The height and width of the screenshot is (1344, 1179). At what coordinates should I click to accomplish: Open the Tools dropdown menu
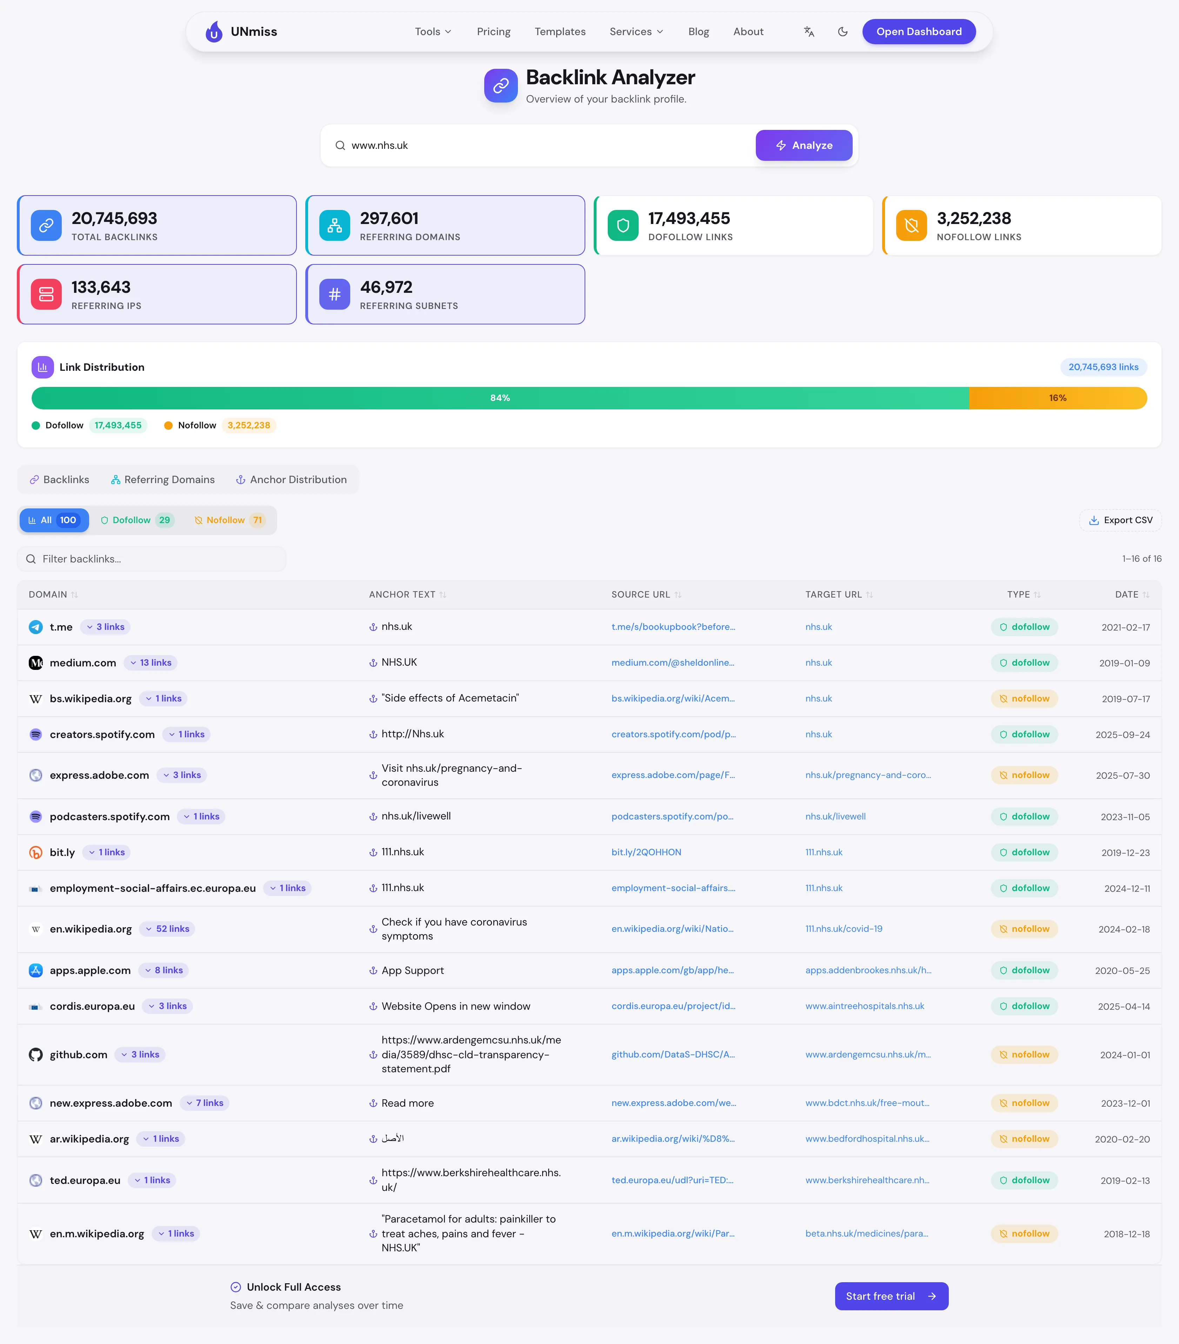pyautogui.click(x=433, y=32)
